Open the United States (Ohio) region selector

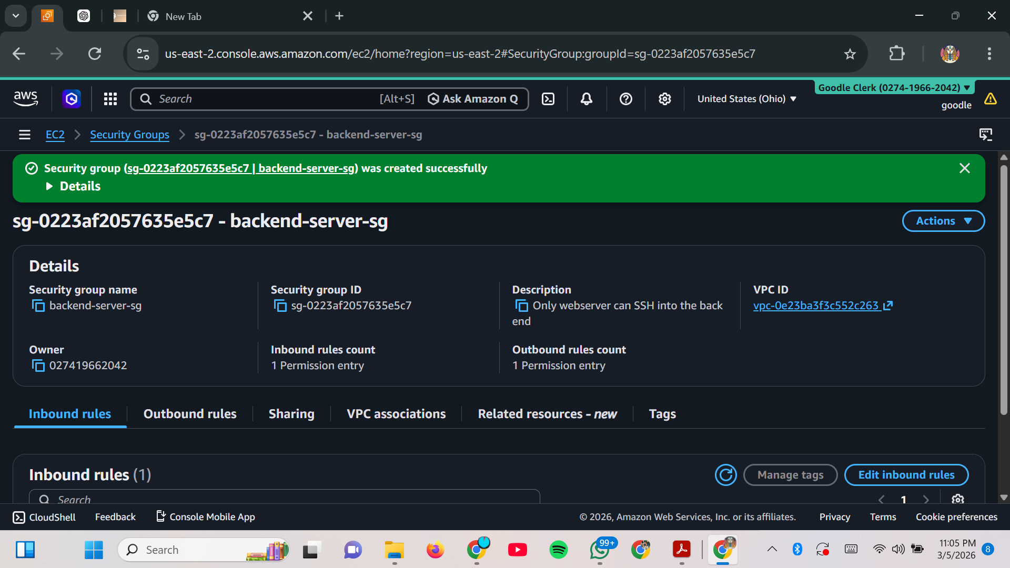(746, 99)
